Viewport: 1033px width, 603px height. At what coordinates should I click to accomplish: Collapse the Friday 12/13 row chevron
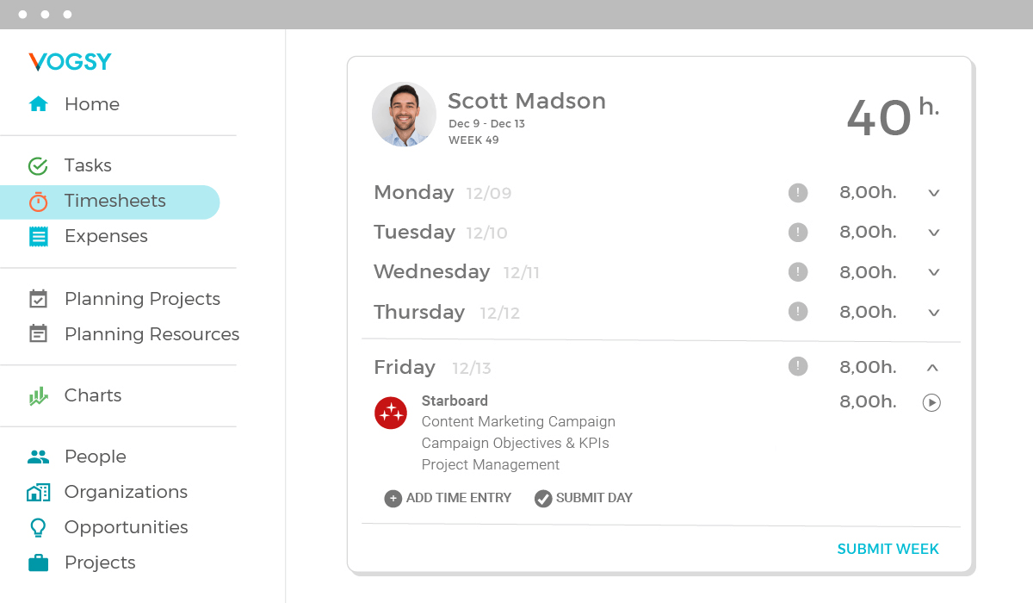(x=932, y=368)
